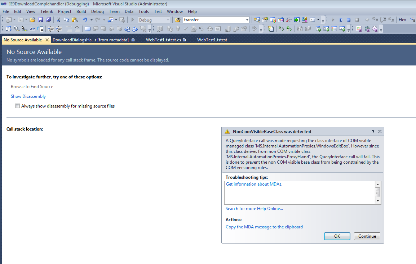The image size is (416, 264).
Task: Run all tests in solution icon
Action: pyautogui.click(x=289, y=29)
